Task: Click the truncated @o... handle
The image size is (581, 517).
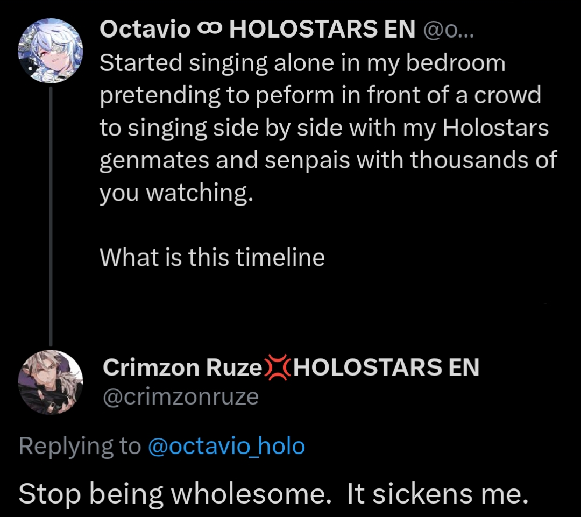Action: 447,31
